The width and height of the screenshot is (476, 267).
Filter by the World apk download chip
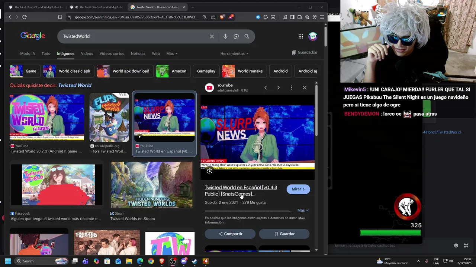pos(125,71)
